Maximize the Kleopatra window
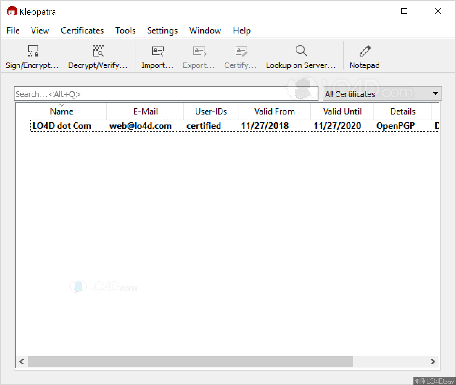The width and height of the screenshot is (456, 385). [x=404, y=11]
